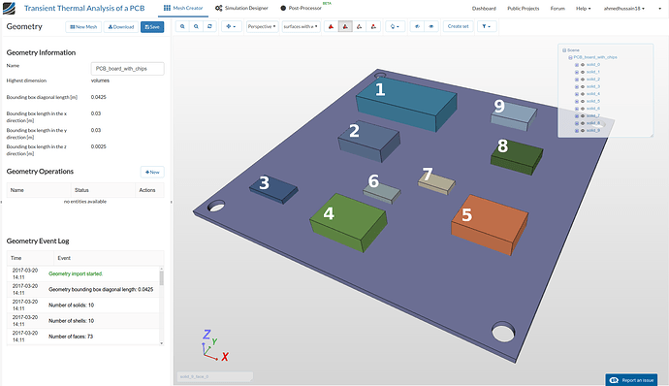This screenshot has height=386, width=669.
Task: Click the Report an issue button
Action: tap(631, 380)
